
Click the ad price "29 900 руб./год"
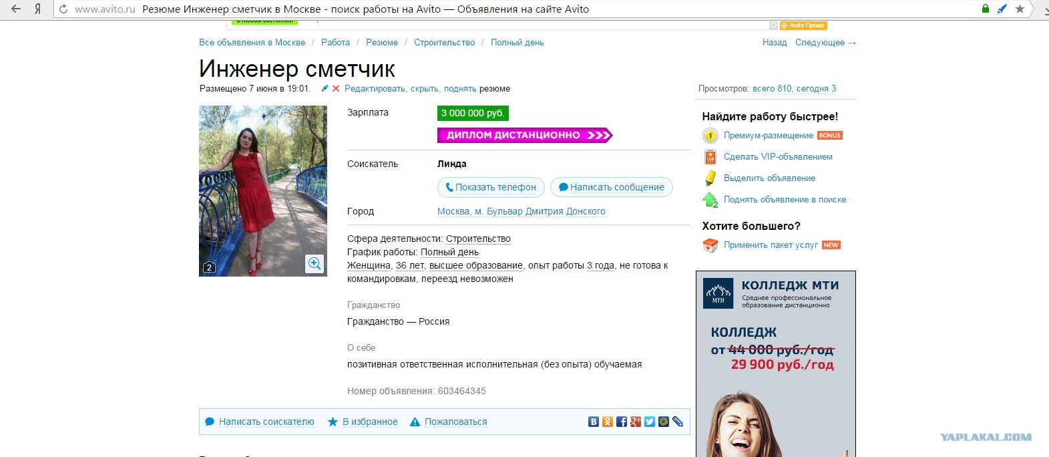pyautogui.click(x=782, y=365)
